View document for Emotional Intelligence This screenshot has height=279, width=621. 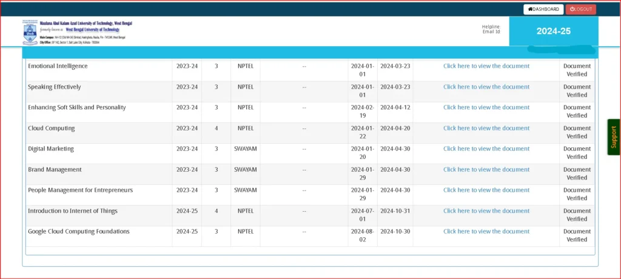coord(486,66)
